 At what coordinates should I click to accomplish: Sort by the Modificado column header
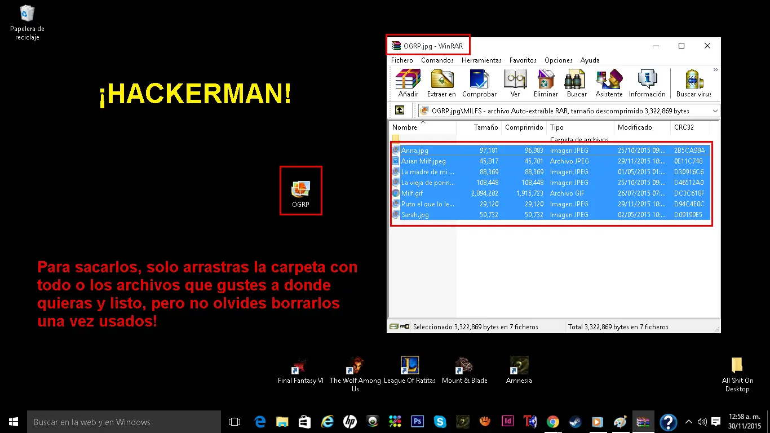643,127
